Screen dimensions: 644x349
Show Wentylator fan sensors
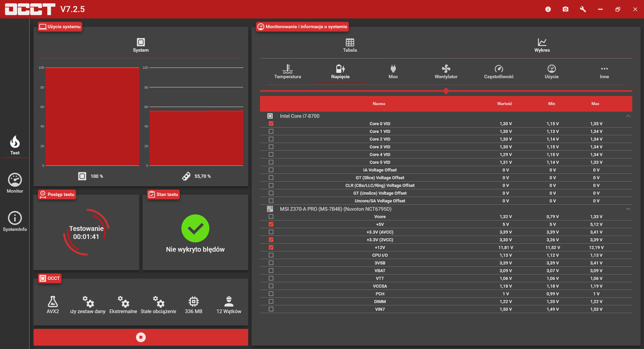(446, 71)
